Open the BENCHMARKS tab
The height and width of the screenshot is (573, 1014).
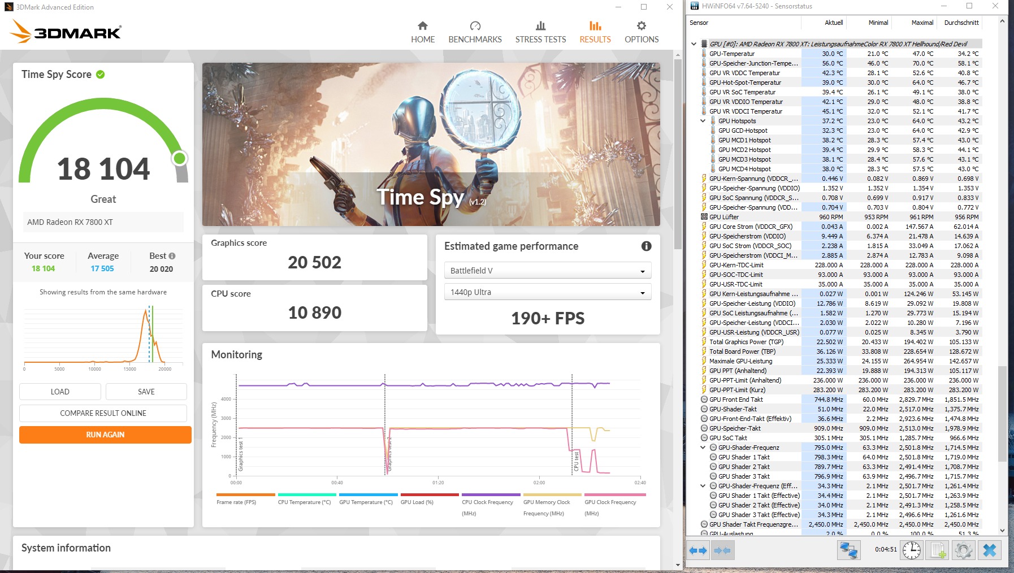coord(475,32)
